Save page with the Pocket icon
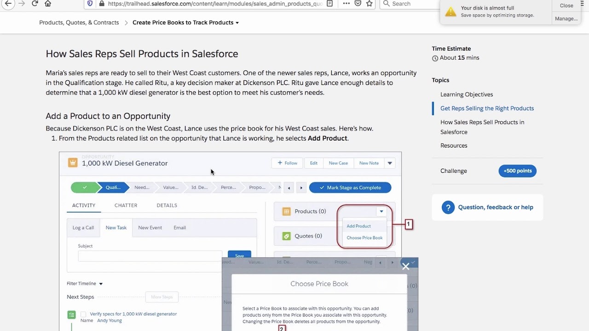 [358, 3]
